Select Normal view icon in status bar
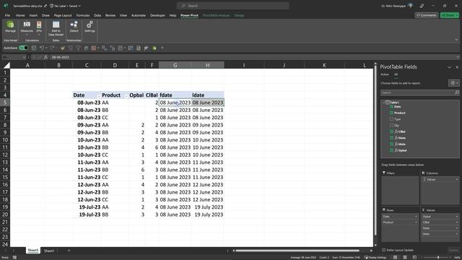The width and height of the screenshot is (462, 260). pyautogui.click(x=395, y=257)
